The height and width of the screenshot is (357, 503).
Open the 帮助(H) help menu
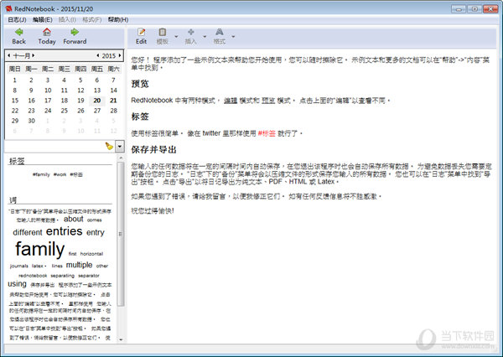[x=118, y=20]
